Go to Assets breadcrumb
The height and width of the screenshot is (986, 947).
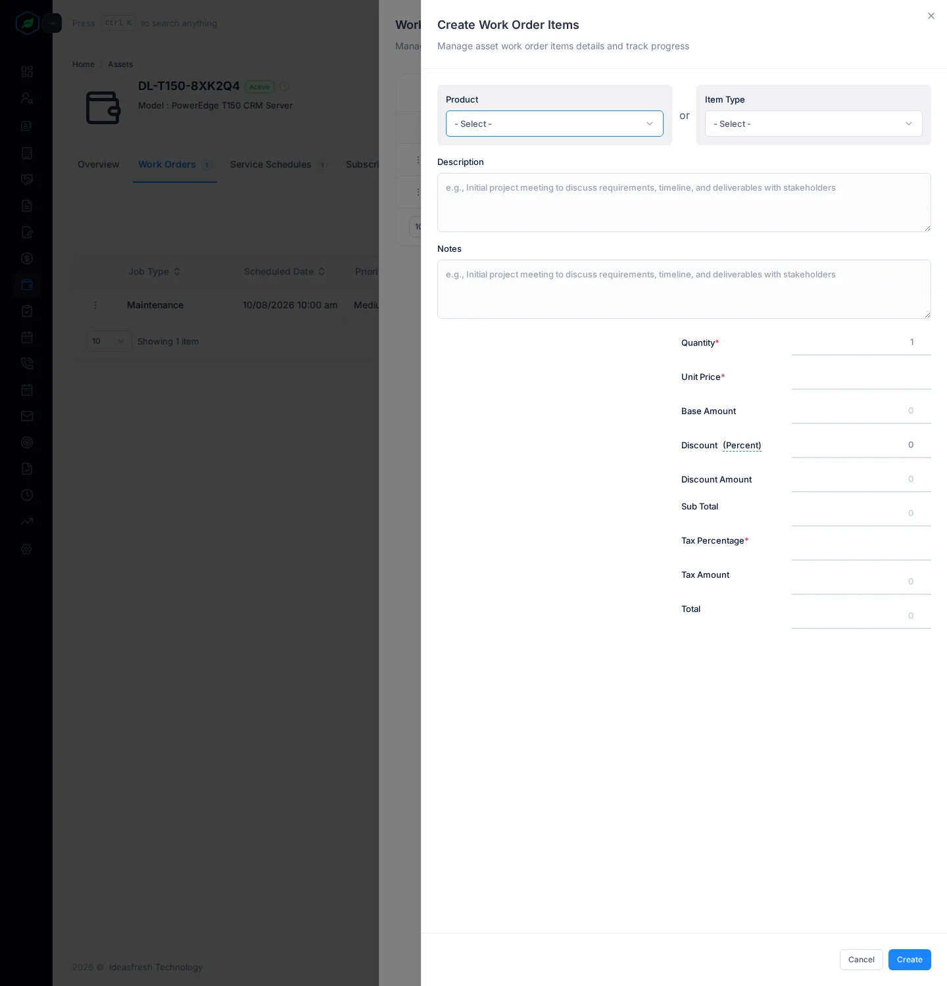120,64
